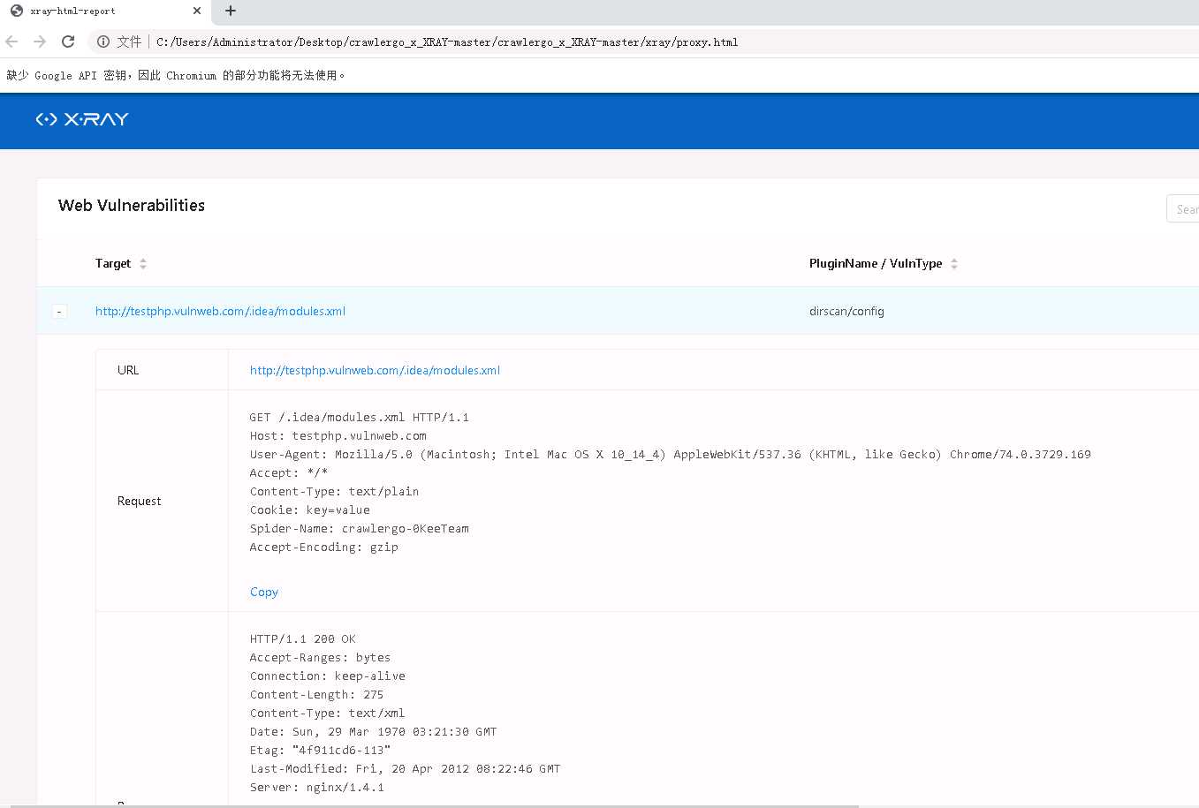The image size is (1199, 808).
Task: Open site info icon in address bar
Action: pos(103,42)
